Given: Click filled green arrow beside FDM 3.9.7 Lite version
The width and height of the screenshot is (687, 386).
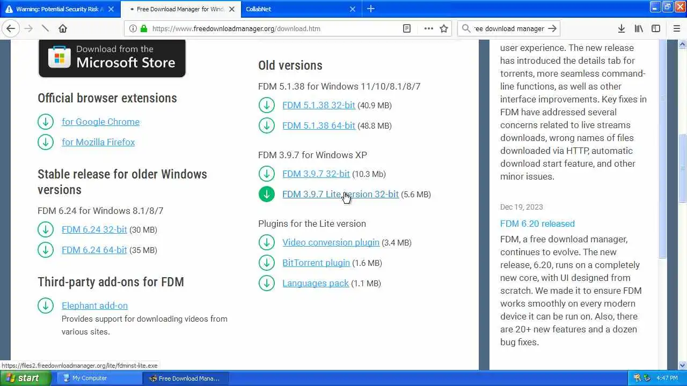Looking at the screenshot, I should 266,194.
